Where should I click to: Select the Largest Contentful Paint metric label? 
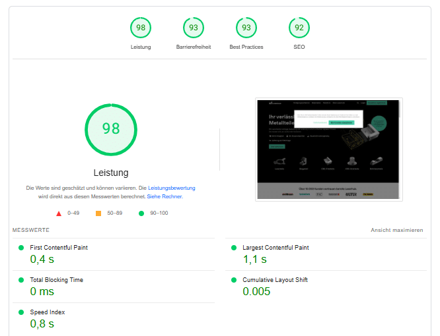point(275,248)
